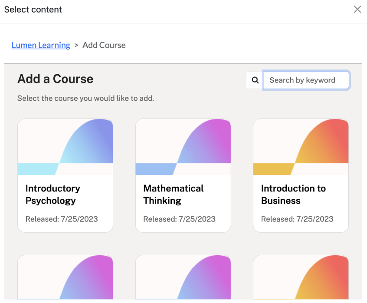Click the blue Introductory Psychology card image
This screenshot has height=303, width=367.
coord(65,147)
